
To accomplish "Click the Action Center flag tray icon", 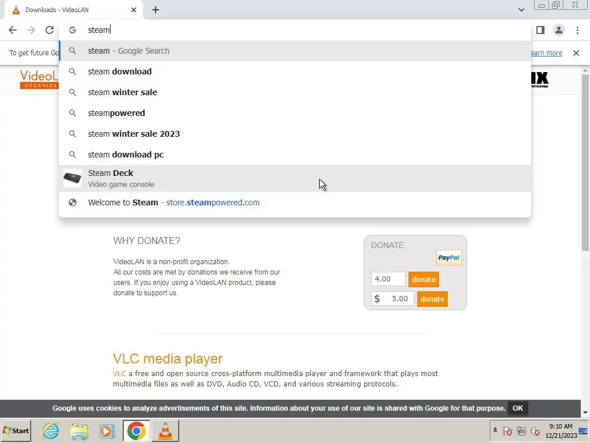I will point(507,430).
